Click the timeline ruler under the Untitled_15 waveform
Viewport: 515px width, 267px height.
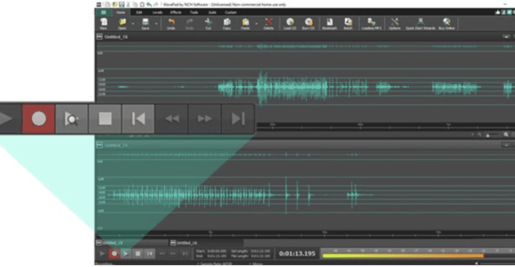(x=306, y=234)
